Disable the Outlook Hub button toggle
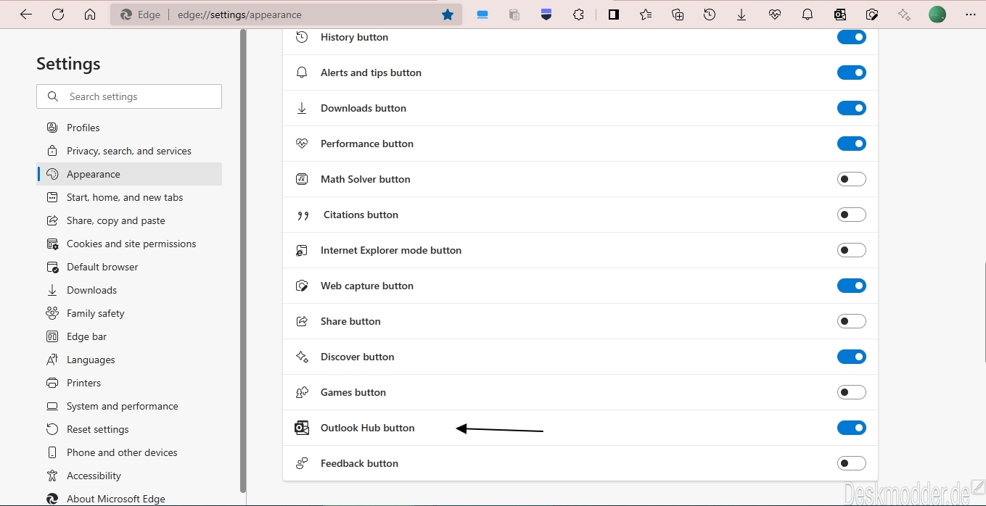 852,428
